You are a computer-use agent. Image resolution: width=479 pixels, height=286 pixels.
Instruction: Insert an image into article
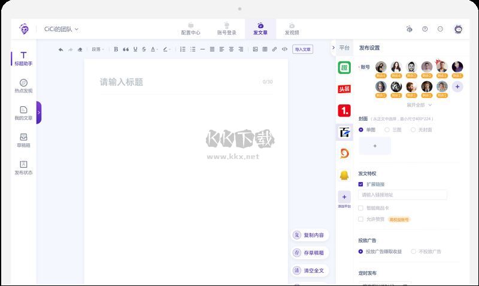pyautogui.click(x=256, y=49)
